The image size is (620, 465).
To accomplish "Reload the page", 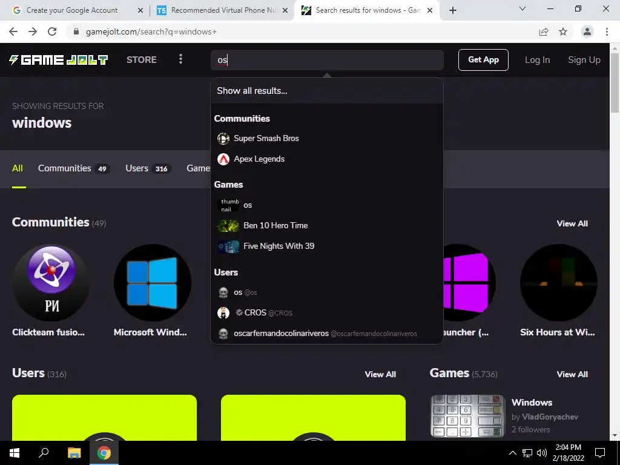I will click(x=52, y=31).
